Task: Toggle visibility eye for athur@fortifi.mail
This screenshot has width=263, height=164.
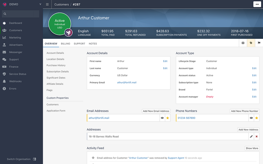Action: [162, 118]
